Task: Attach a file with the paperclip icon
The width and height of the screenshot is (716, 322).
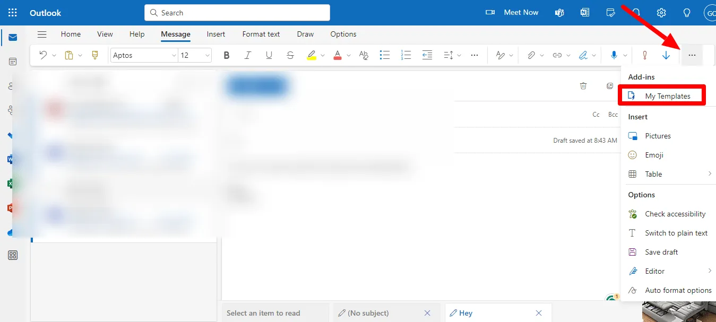Action: click(531, 55)
